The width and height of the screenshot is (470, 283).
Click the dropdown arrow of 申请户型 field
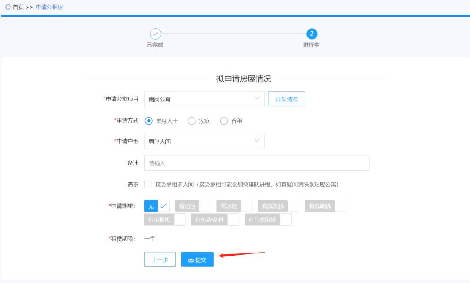click(x=257, y=141)
